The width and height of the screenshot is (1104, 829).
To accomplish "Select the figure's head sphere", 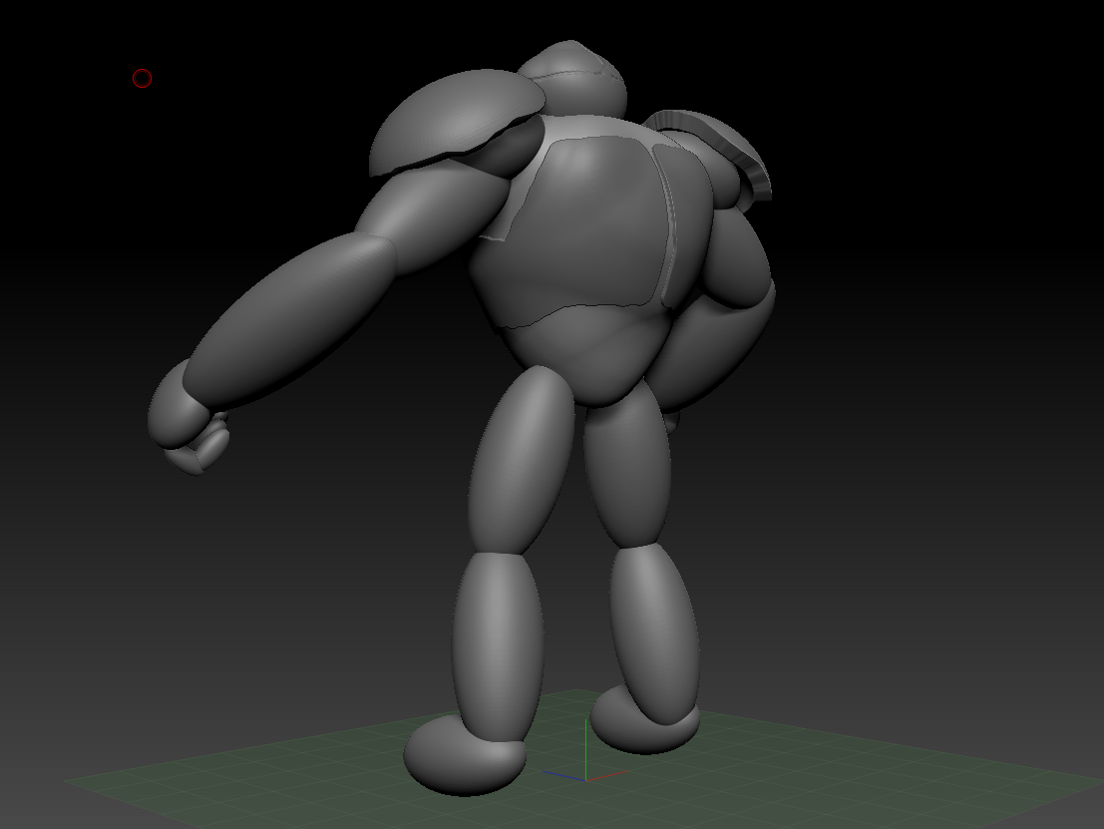I will tap(573, 78).
